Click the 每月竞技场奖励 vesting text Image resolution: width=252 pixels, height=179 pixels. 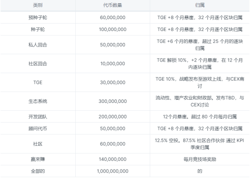tap(200, 159)
